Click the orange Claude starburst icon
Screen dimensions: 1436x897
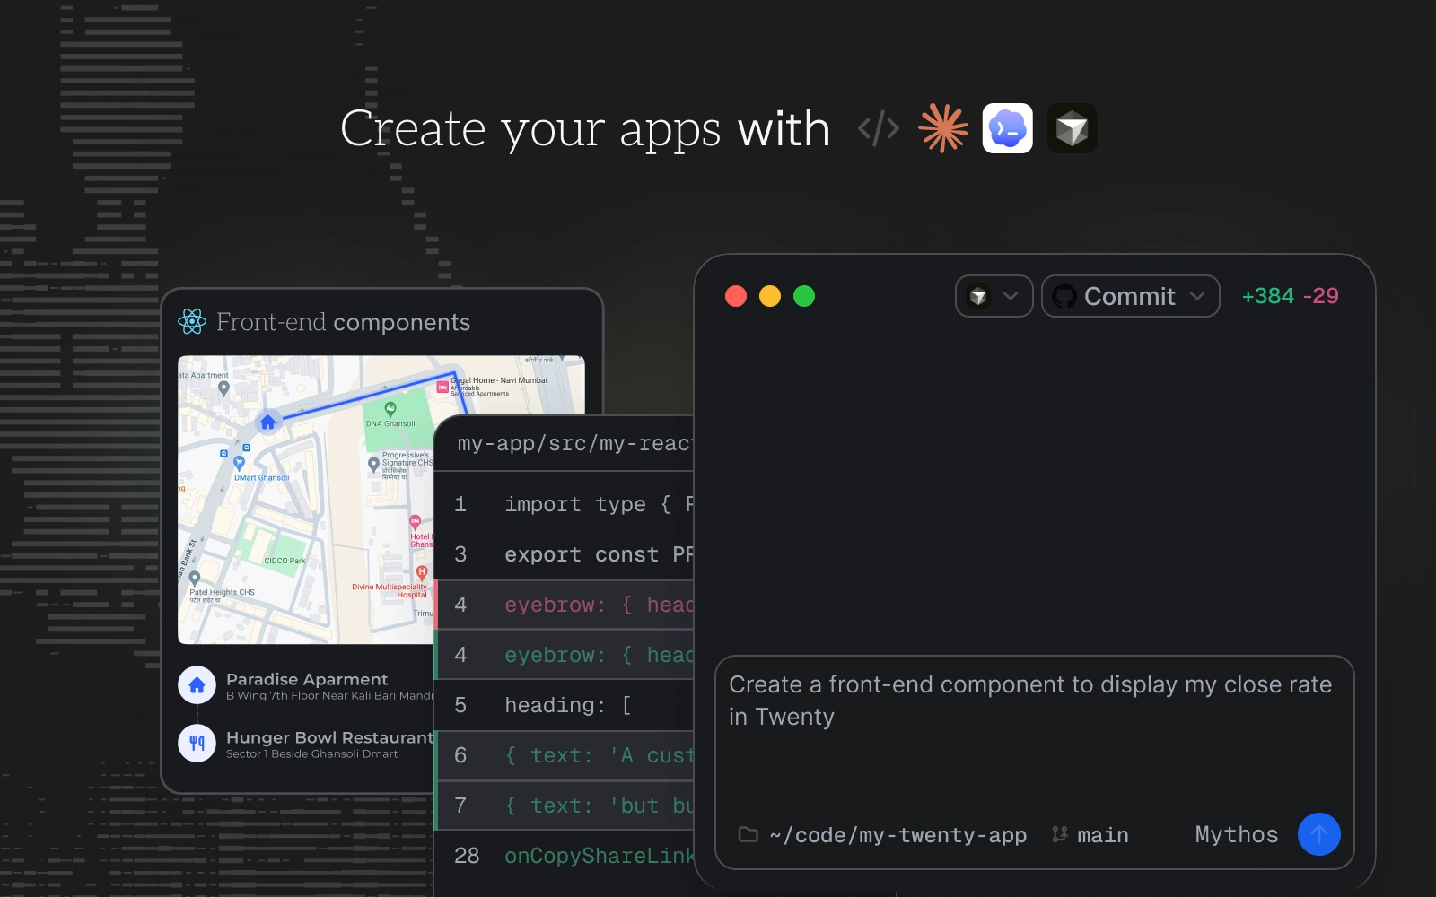click(x=943, y=128)
